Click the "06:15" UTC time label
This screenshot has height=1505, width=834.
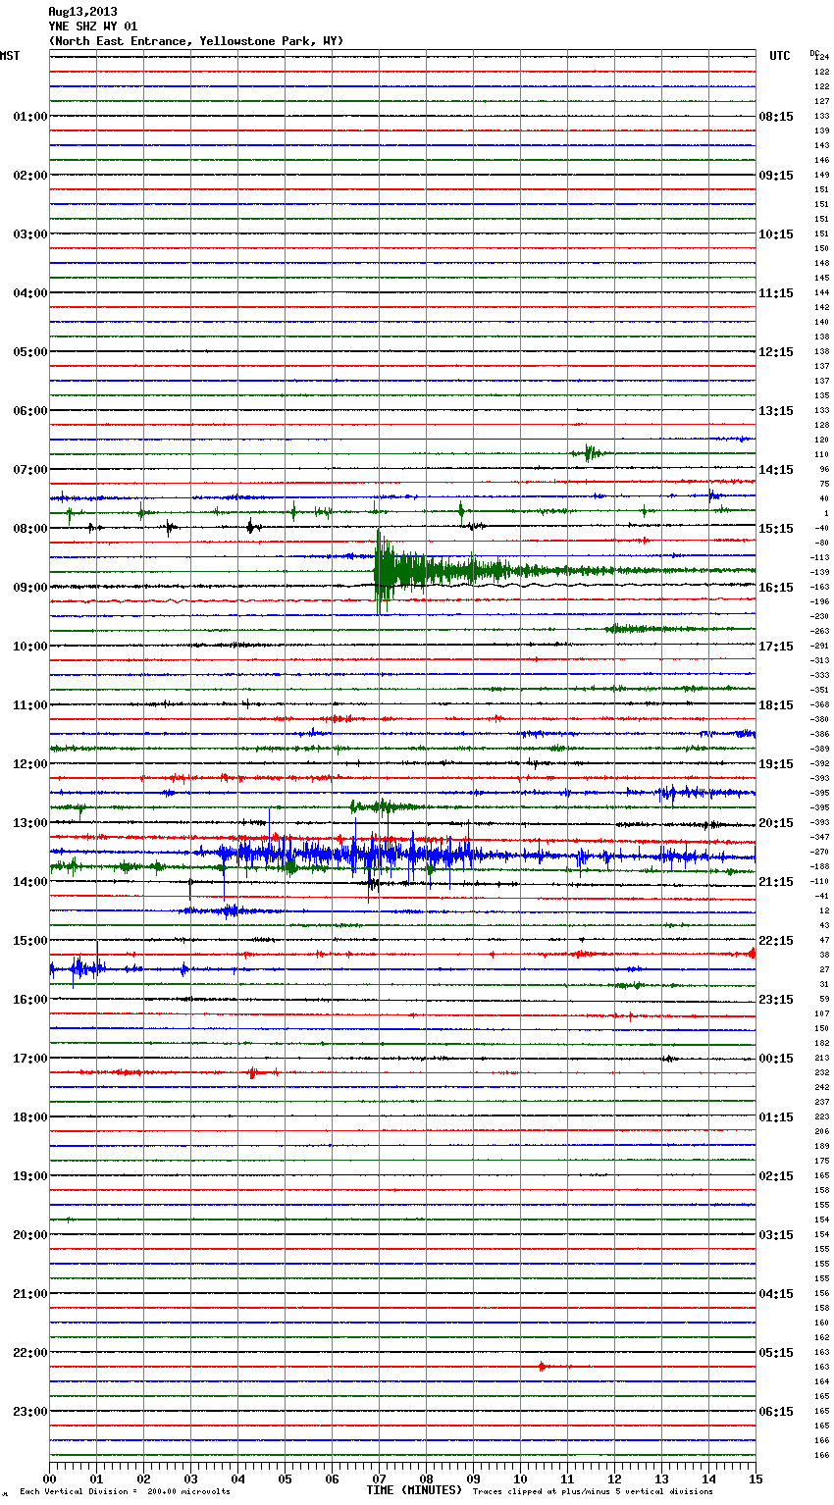[x=776, y=1412]
